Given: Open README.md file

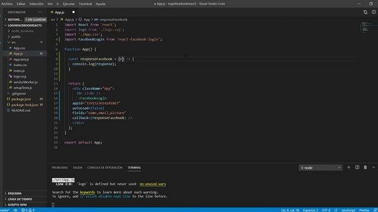Looking at the screenshot, I should [21, 111].
